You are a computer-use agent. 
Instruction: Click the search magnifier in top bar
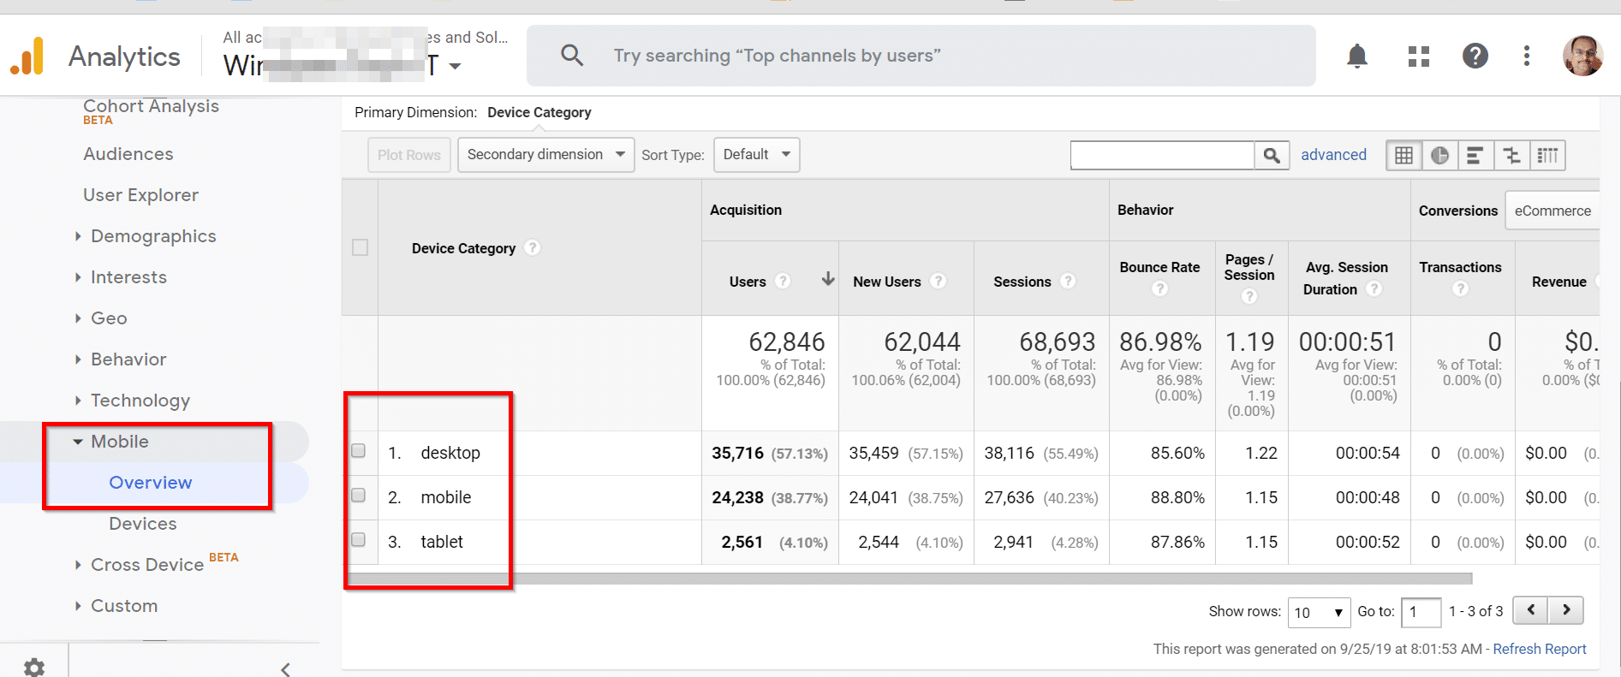pyautogui.click(x=572, y=56)
